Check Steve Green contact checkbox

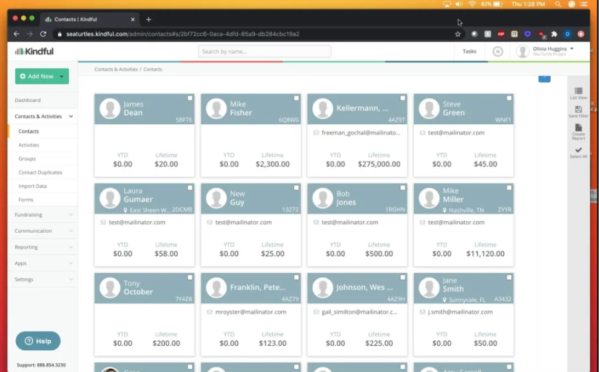tap(509, 98)
